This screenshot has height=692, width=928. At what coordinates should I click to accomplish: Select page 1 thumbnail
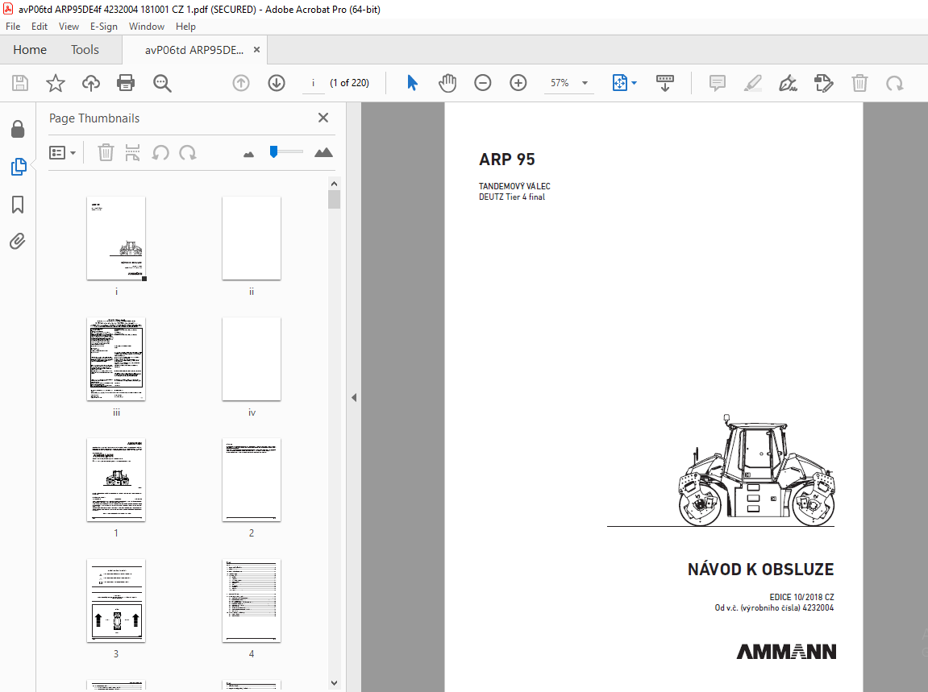(x=116, y=479)
